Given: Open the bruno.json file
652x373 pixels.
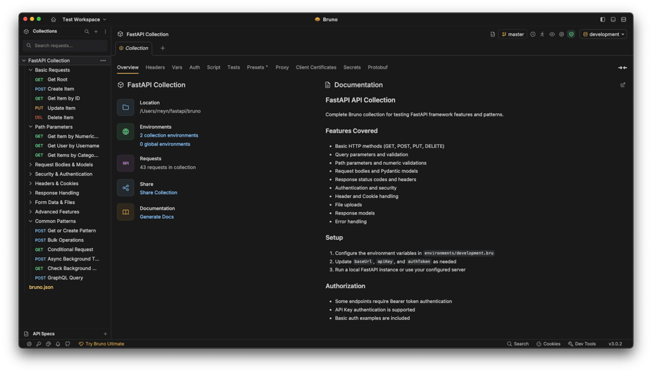Looking at the screenshot, I should point(41,287).
